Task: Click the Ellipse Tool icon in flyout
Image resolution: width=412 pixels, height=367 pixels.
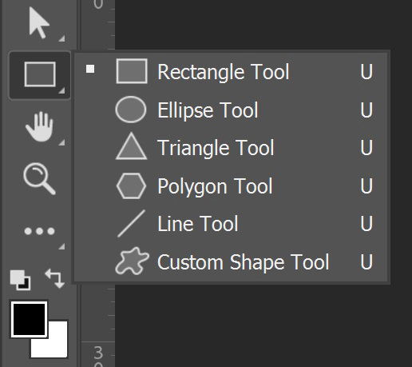Action: 131,110
